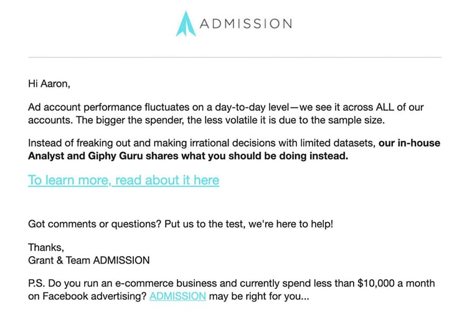Image resolution: width=467 pixels, height=314 pixels.
Task: Click the ADMISSION wordmark in the header
Action: [x=245, y=24]
